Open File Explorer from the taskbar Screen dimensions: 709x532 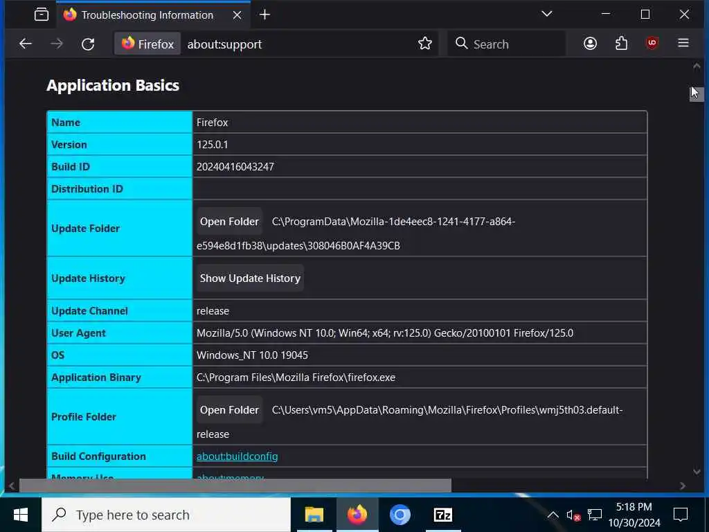(314, 515)
